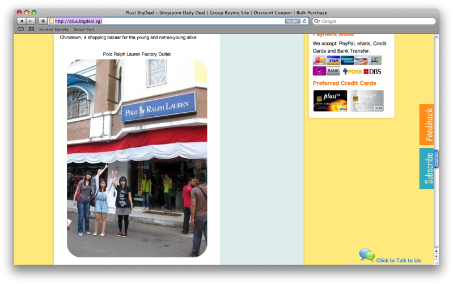Click the Polo Ralph Lauren Factory Outlet caption

pos(137,54)
